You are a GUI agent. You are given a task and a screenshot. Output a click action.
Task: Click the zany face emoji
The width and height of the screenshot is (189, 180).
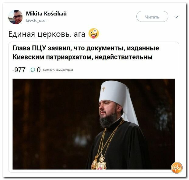(94, 33)
